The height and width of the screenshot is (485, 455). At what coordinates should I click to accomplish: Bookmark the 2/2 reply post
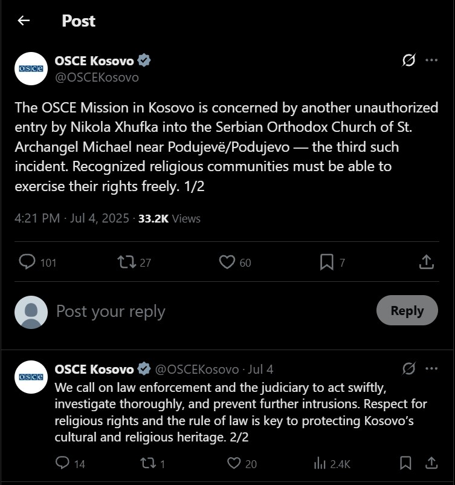pos(406,463)
